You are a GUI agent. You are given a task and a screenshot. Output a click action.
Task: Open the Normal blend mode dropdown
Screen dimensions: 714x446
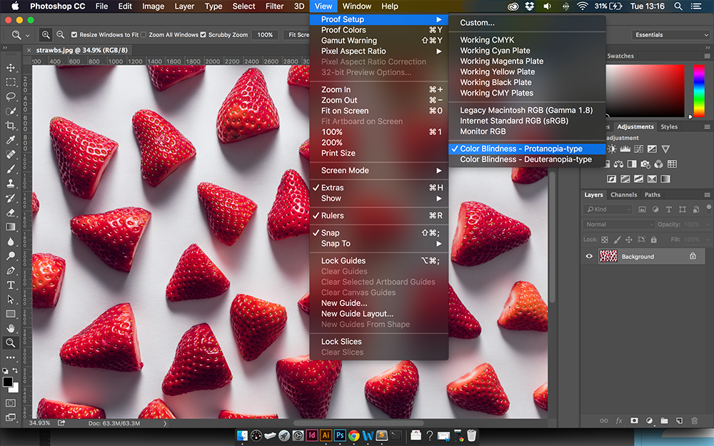point(618,224)
